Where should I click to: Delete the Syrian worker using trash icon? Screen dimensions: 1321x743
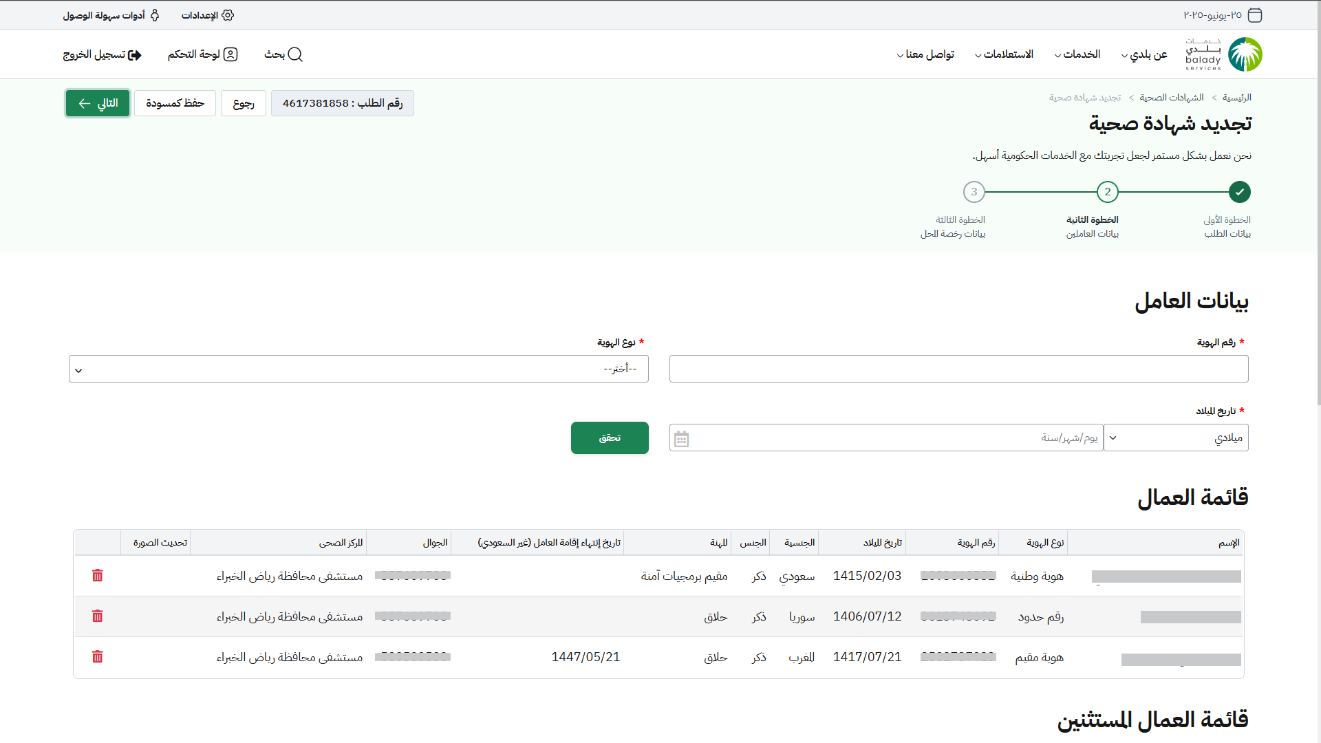tap(97, 616)
